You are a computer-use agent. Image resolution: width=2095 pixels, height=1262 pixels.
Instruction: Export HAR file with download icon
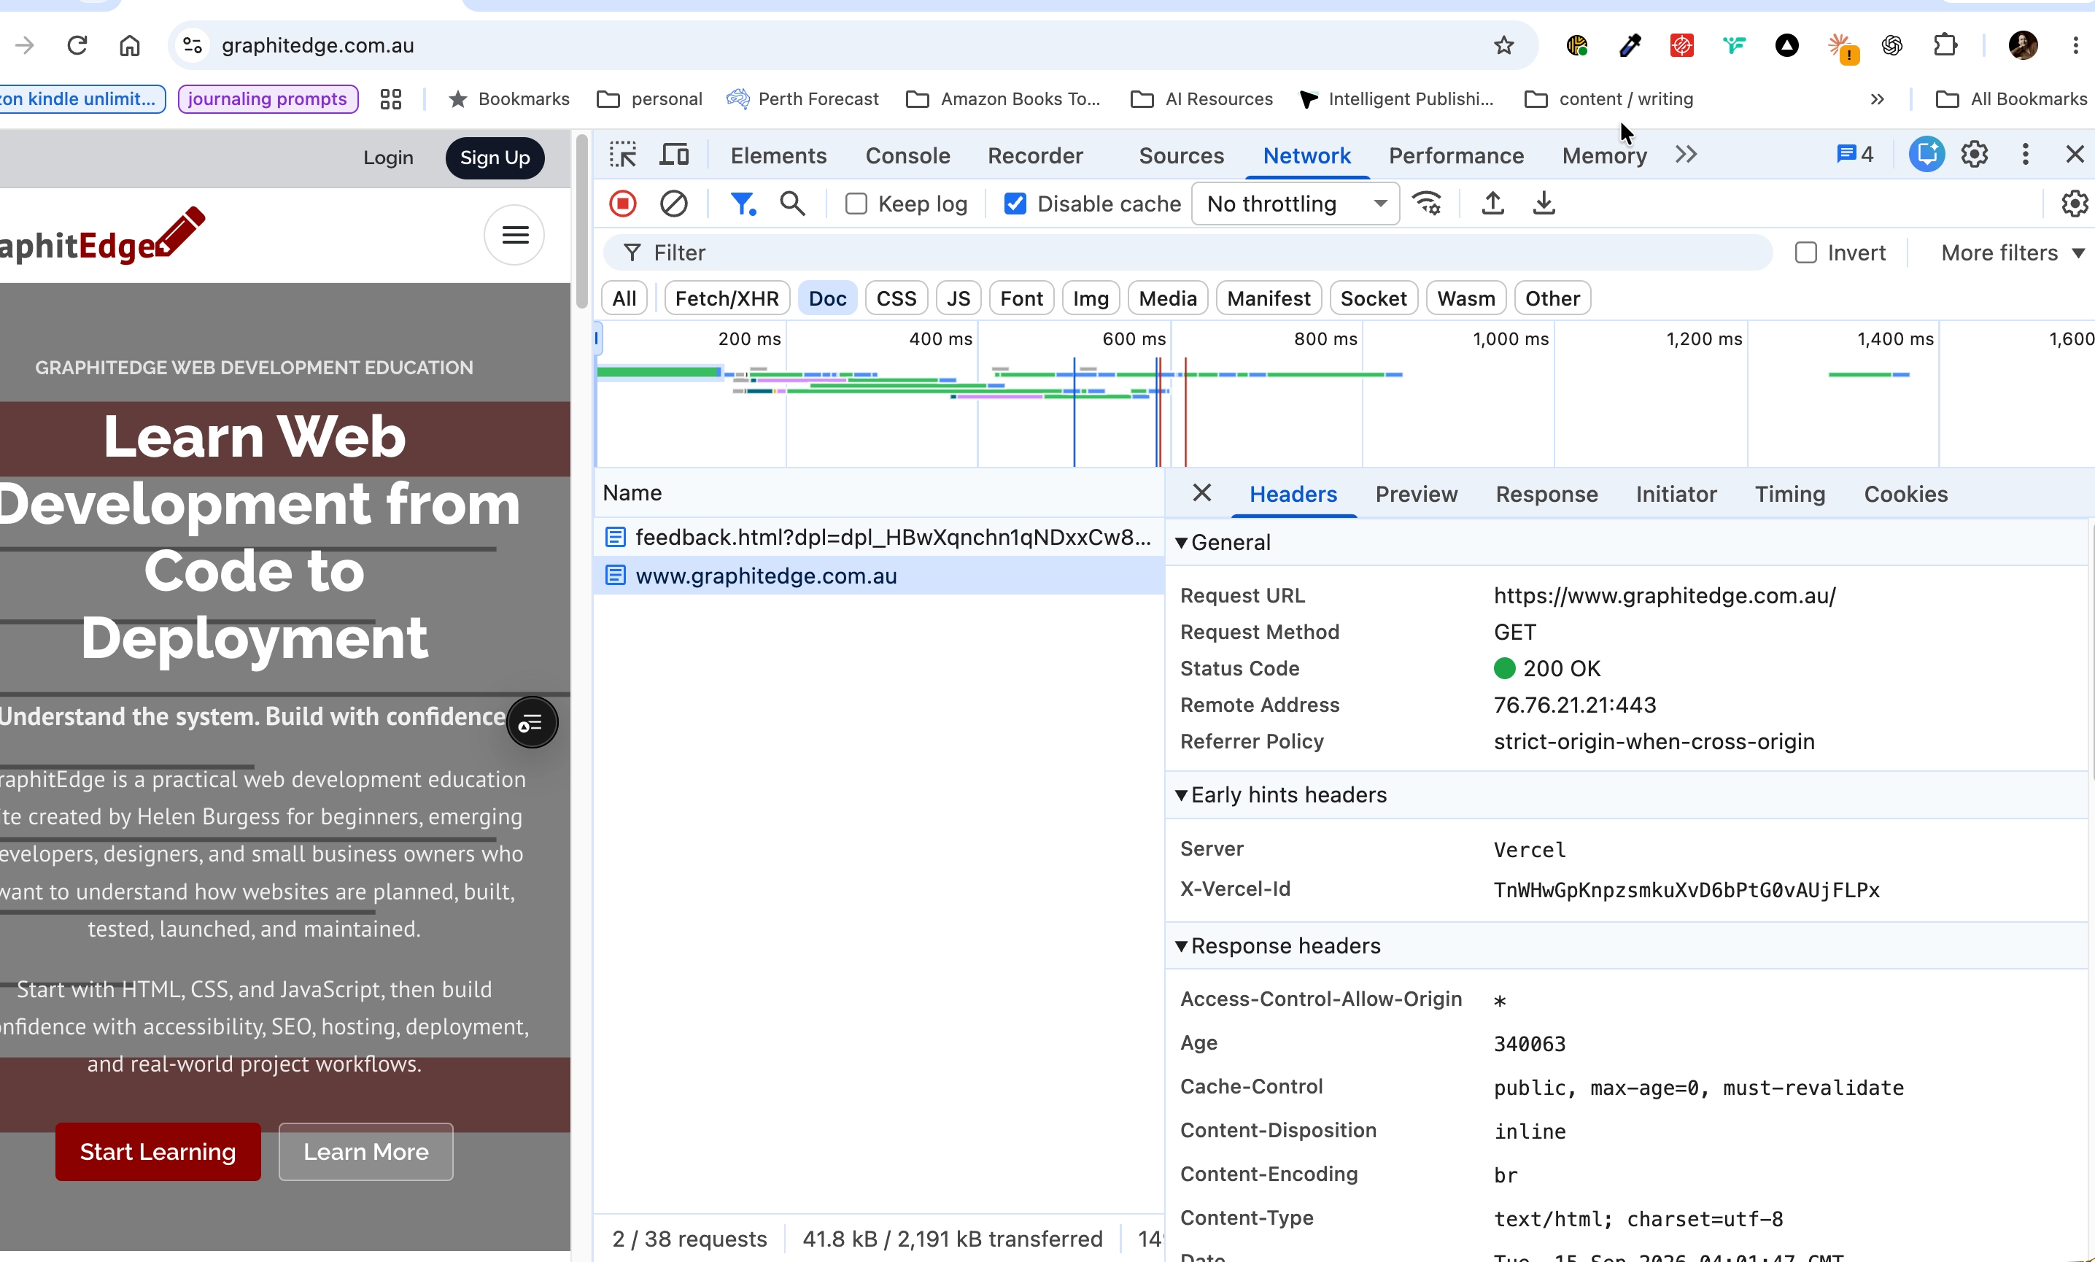point(1544,204)
